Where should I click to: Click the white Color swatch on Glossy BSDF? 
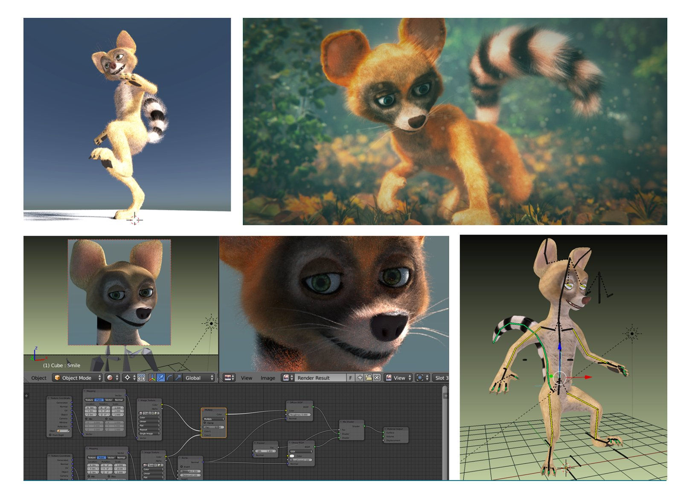tap(292, 456)
